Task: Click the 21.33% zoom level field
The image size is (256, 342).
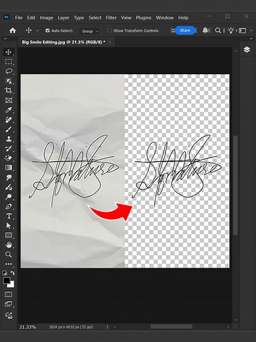Action: pos(28,327)
